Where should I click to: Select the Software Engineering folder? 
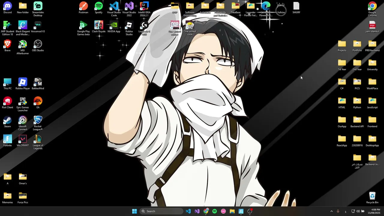190,9
